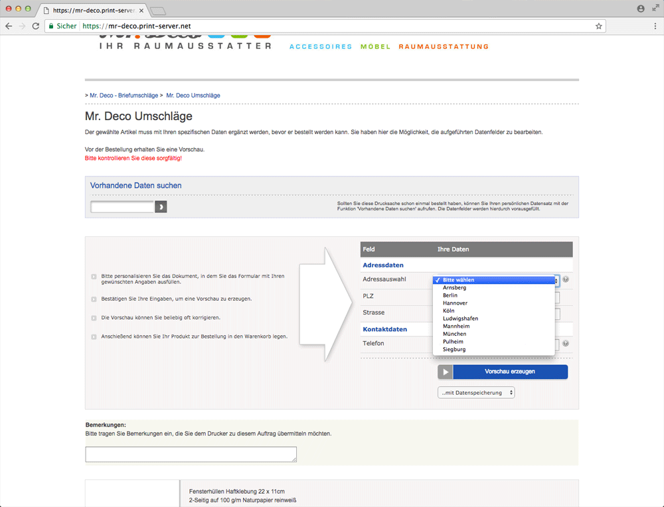Choose 'Bitte wählen' in the address list

click(494, 280)
